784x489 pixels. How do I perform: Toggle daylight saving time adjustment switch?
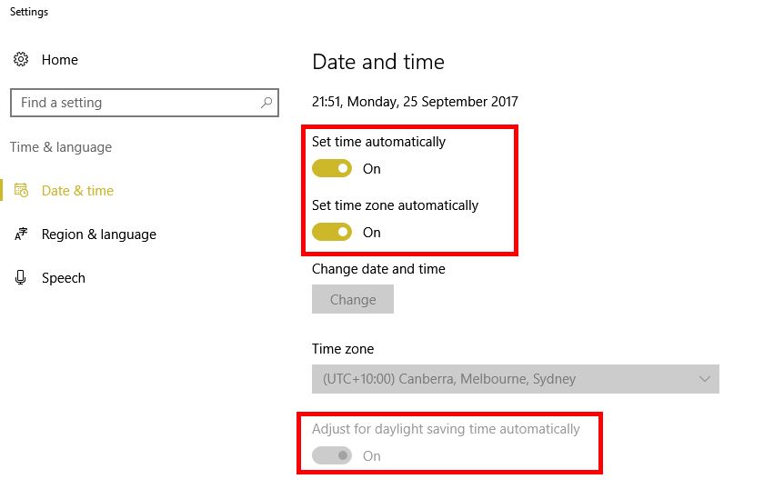click(332, 456)
